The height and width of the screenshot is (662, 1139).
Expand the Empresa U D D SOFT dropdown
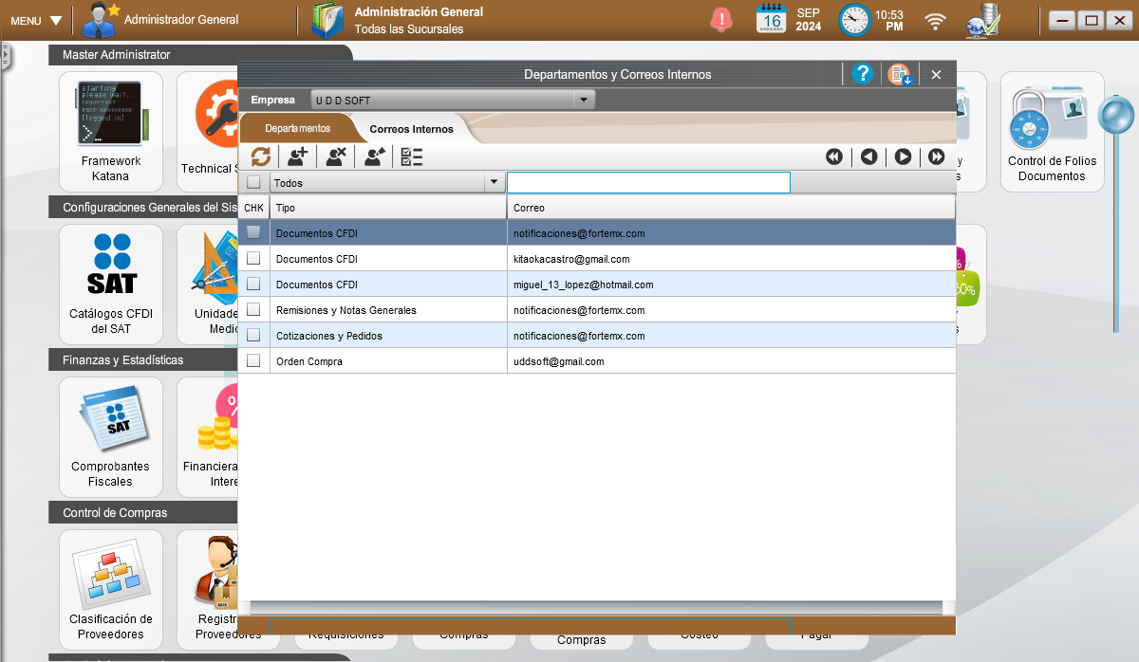(x=584, y=100)
